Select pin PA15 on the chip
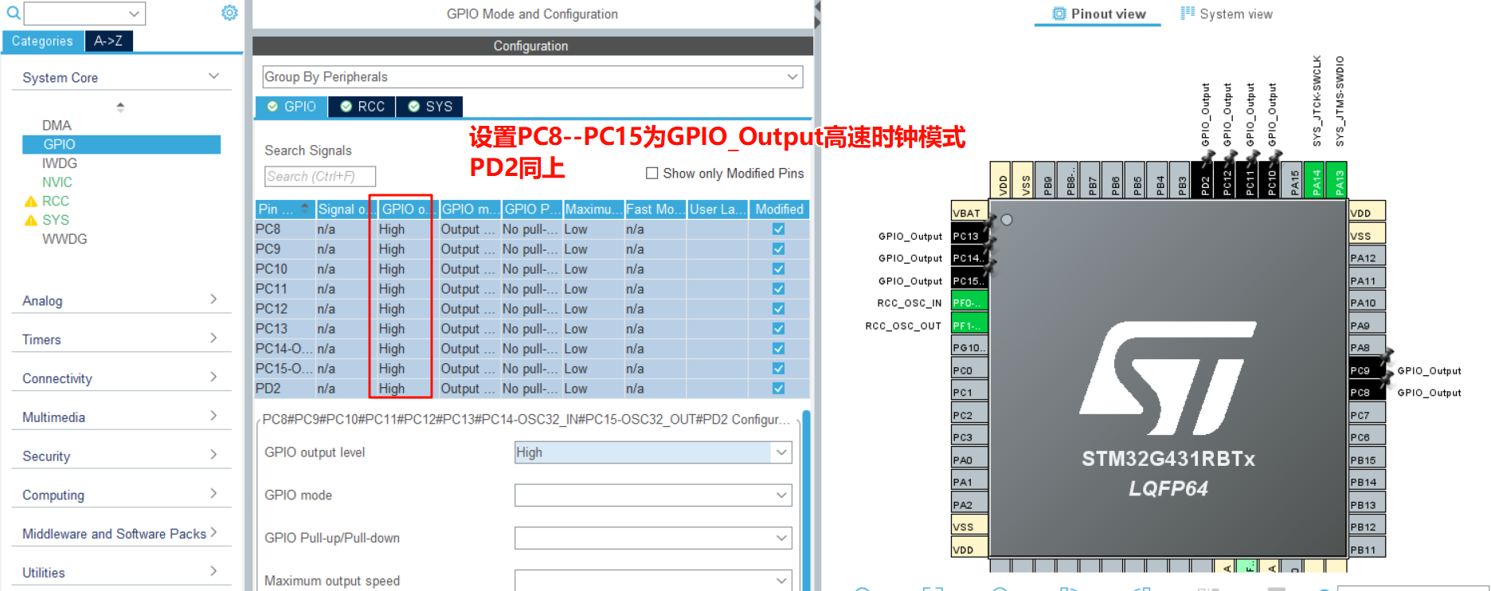 (1294, 180)
